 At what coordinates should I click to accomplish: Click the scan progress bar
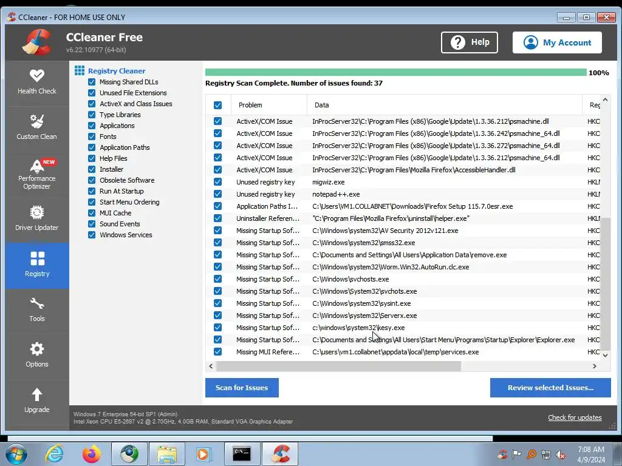click(396, 72)
